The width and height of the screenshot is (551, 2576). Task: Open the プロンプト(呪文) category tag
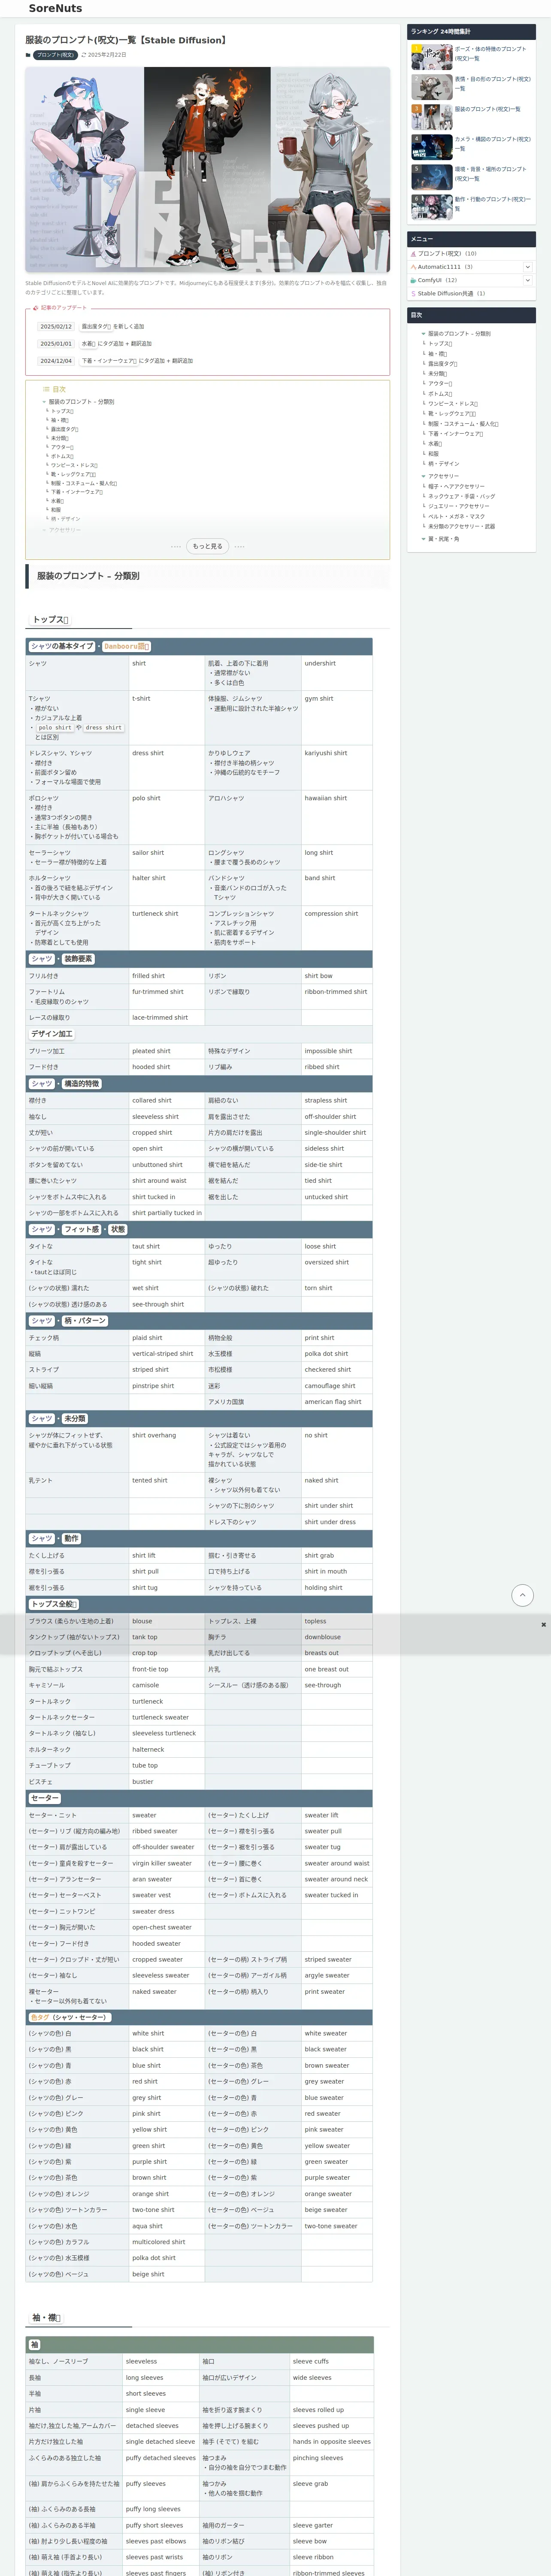pyautogui.click(x=55, y=55)
